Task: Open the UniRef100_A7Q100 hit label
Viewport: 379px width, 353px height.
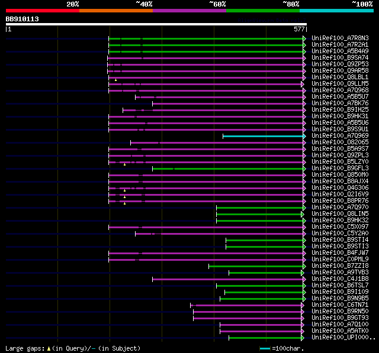Action: (340, 325)
